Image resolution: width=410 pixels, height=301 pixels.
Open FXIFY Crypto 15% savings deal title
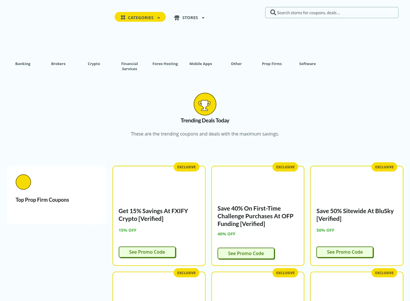(153, 215)
